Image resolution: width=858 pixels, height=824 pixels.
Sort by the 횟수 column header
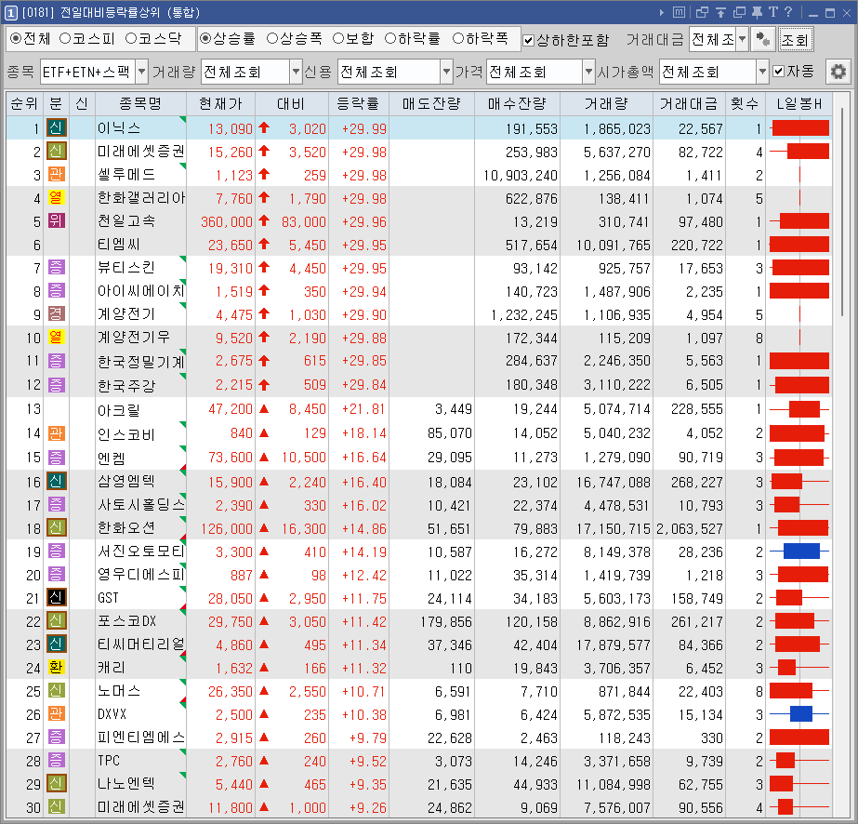745,103
